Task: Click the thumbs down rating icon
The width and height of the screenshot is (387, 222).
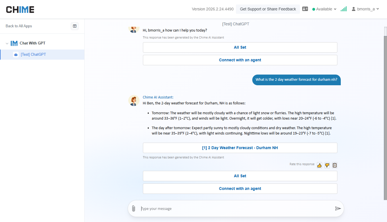Action: (x=327, y=165)
